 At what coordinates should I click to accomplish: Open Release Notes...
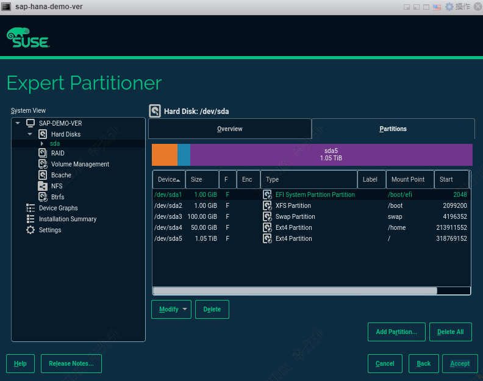(x=71, y=363)
